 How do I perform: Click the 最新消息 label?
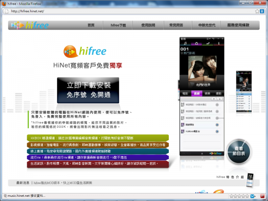[23, 183]
